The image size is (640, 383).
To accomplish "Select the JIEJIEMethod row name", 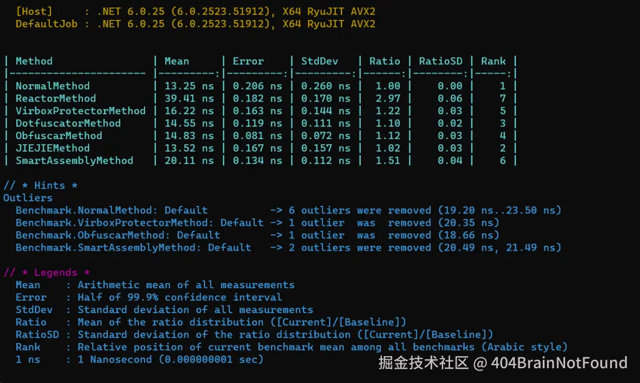I will (x=52, y=148).
